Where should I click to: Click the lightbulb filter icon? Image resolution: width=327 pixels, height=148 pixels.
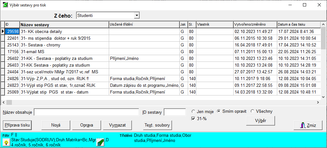click(5, 143)
